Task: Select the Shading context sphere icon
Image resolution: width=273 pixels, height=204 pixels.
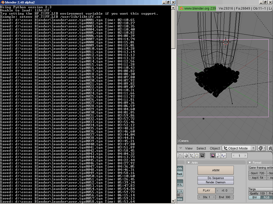Action: point(186,156)
